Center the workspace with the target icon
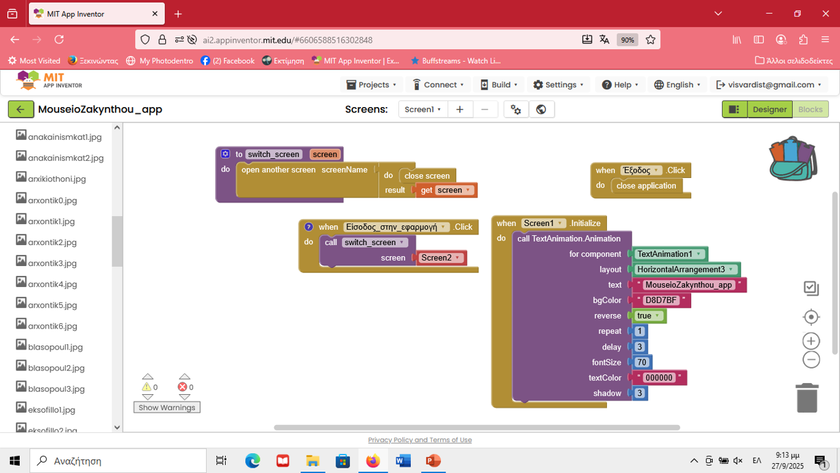The image size is (840, 473). pyautogui.click(x=811, y=317)
